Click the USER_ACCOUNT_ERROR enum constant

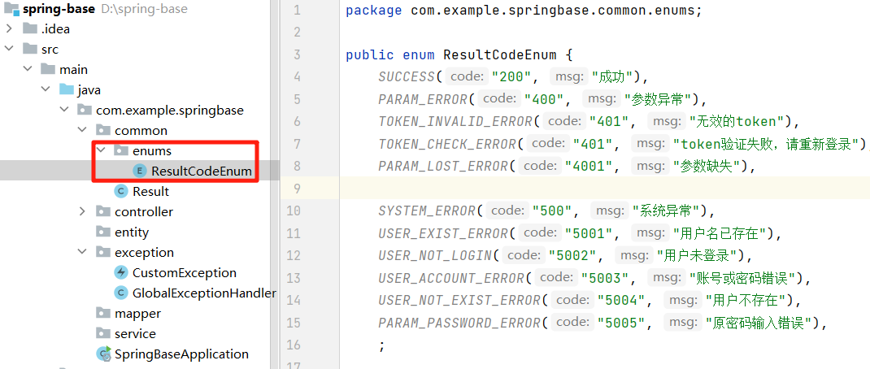[x=451, y=277]
